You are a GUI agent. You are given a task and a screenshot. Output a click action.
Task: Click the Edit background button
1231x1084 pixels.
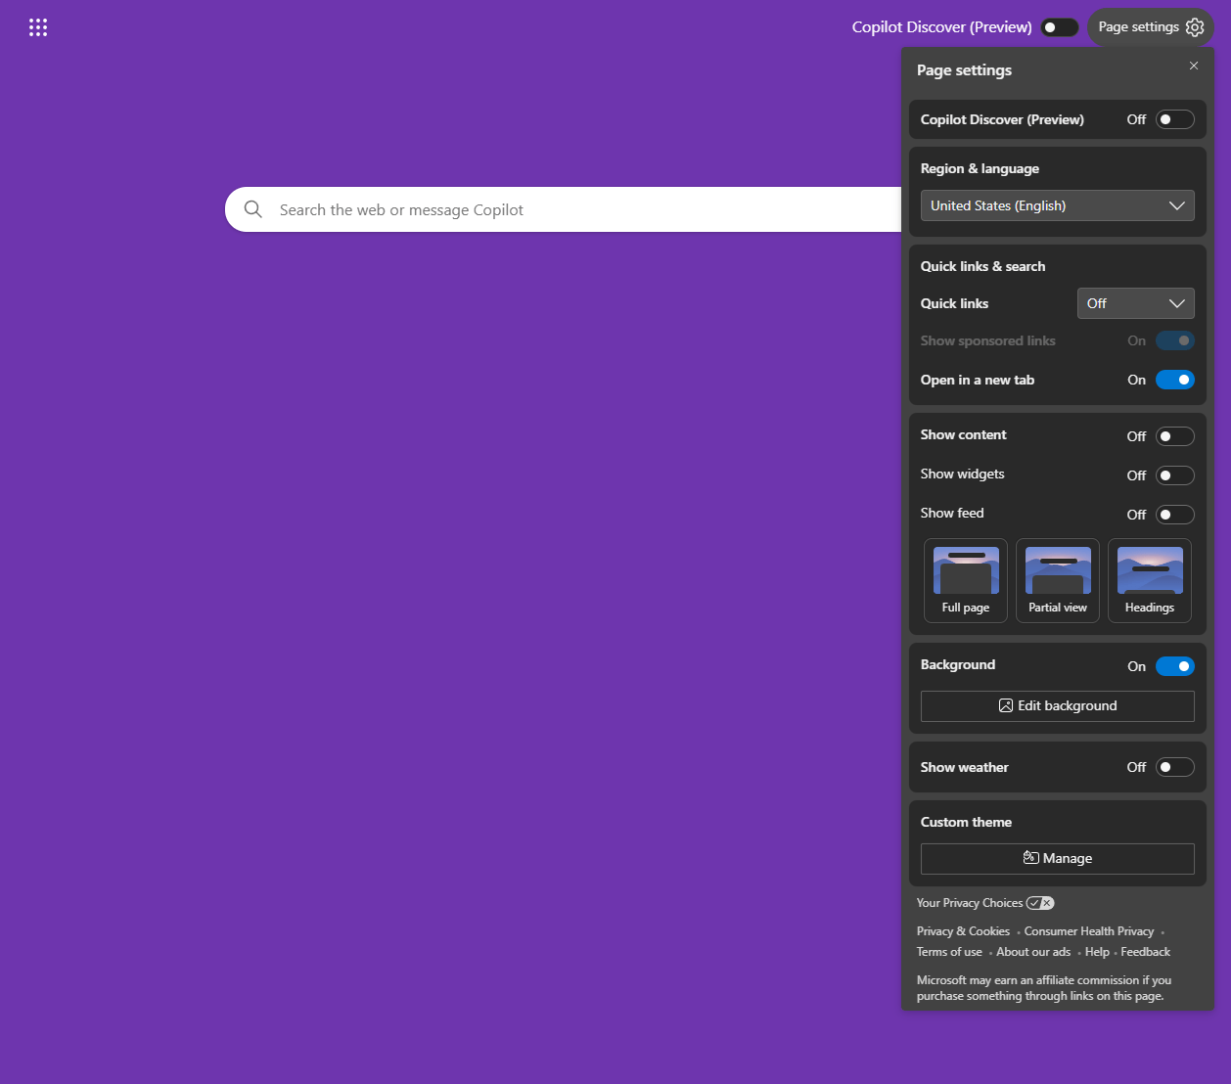coord(1057,705)
